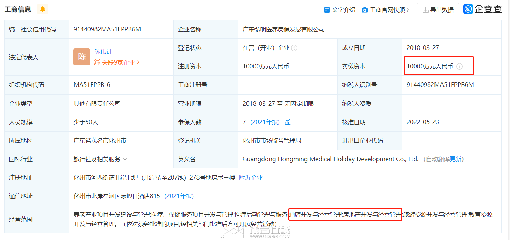This screenshot has width=510, height=240.
Task: Click the 登记状态 label cell
Action: (x=206, y=48)
